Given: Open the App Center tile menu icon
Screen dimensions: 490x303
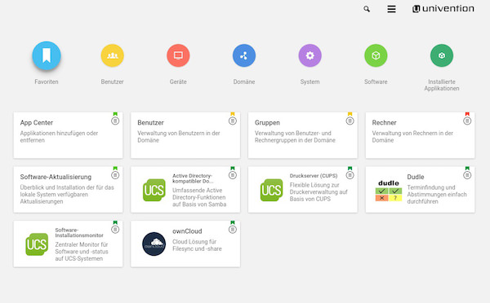Looking at the screenshot, I should 115,121.
